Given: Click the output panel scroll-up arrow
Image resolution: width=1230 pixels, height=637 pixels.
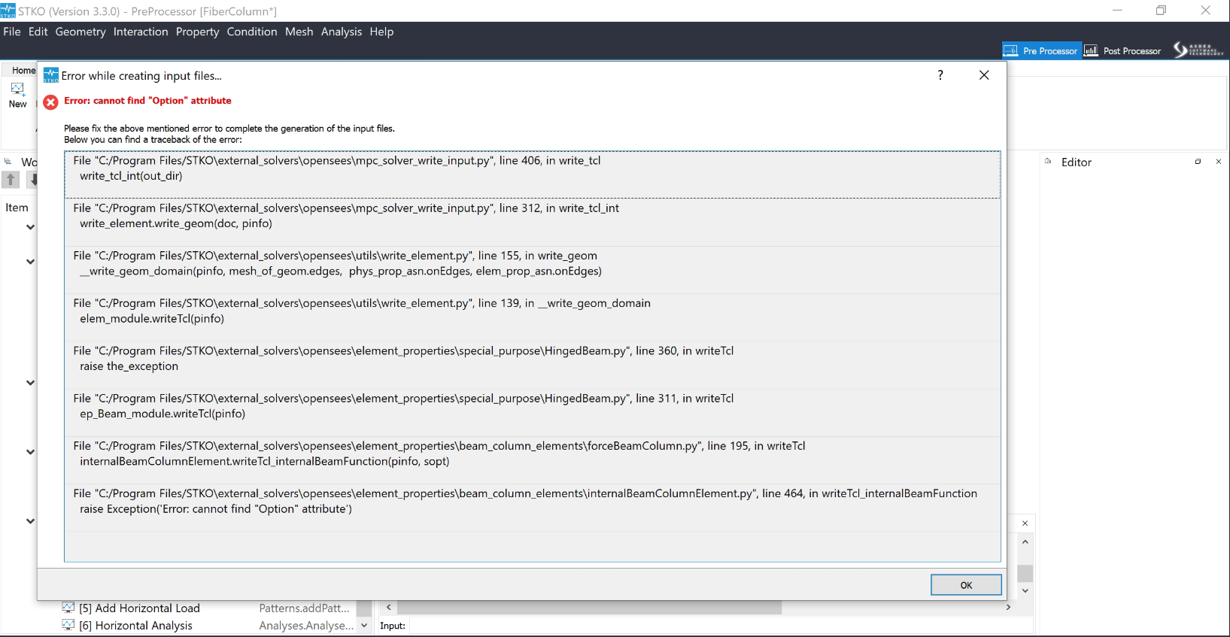Looking at the screenshot, I should click(x=1025, y=541).
